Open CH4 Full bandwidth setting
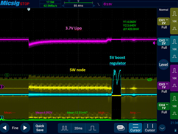This screenshot has height=134, width=178. click(164, 112)
